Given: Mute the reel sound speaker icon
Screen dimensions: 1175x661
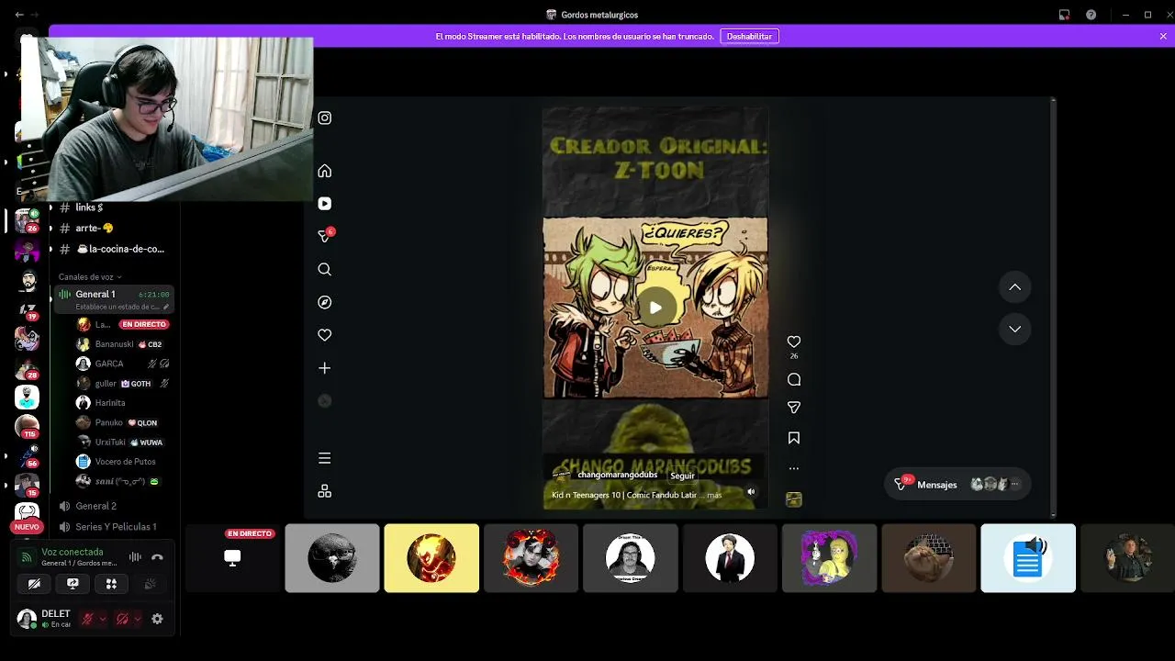Looking at the screenshot, I should (751, 492).
